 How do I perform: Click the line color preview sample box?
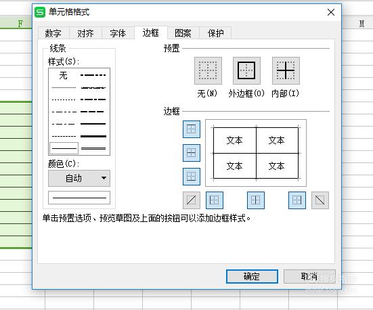[79, 198]
